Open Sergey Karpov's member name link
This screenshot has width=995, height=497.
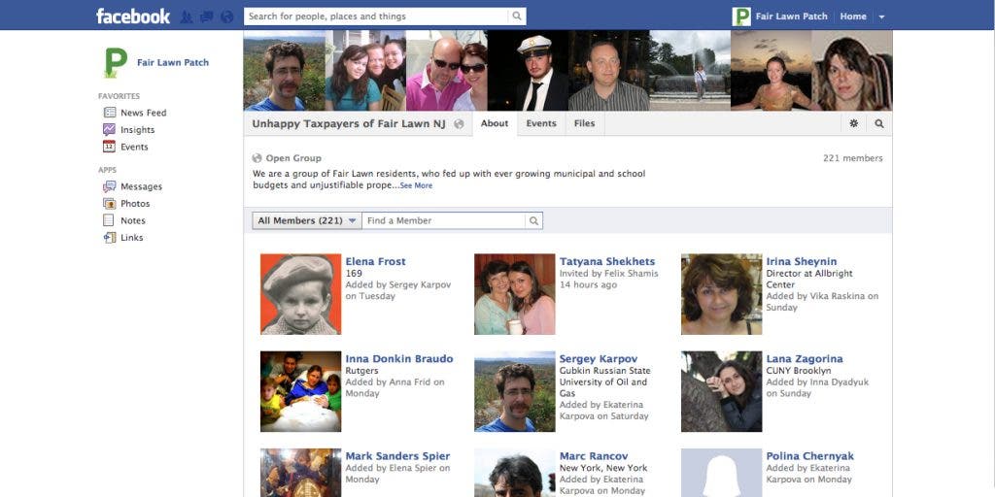598,359
